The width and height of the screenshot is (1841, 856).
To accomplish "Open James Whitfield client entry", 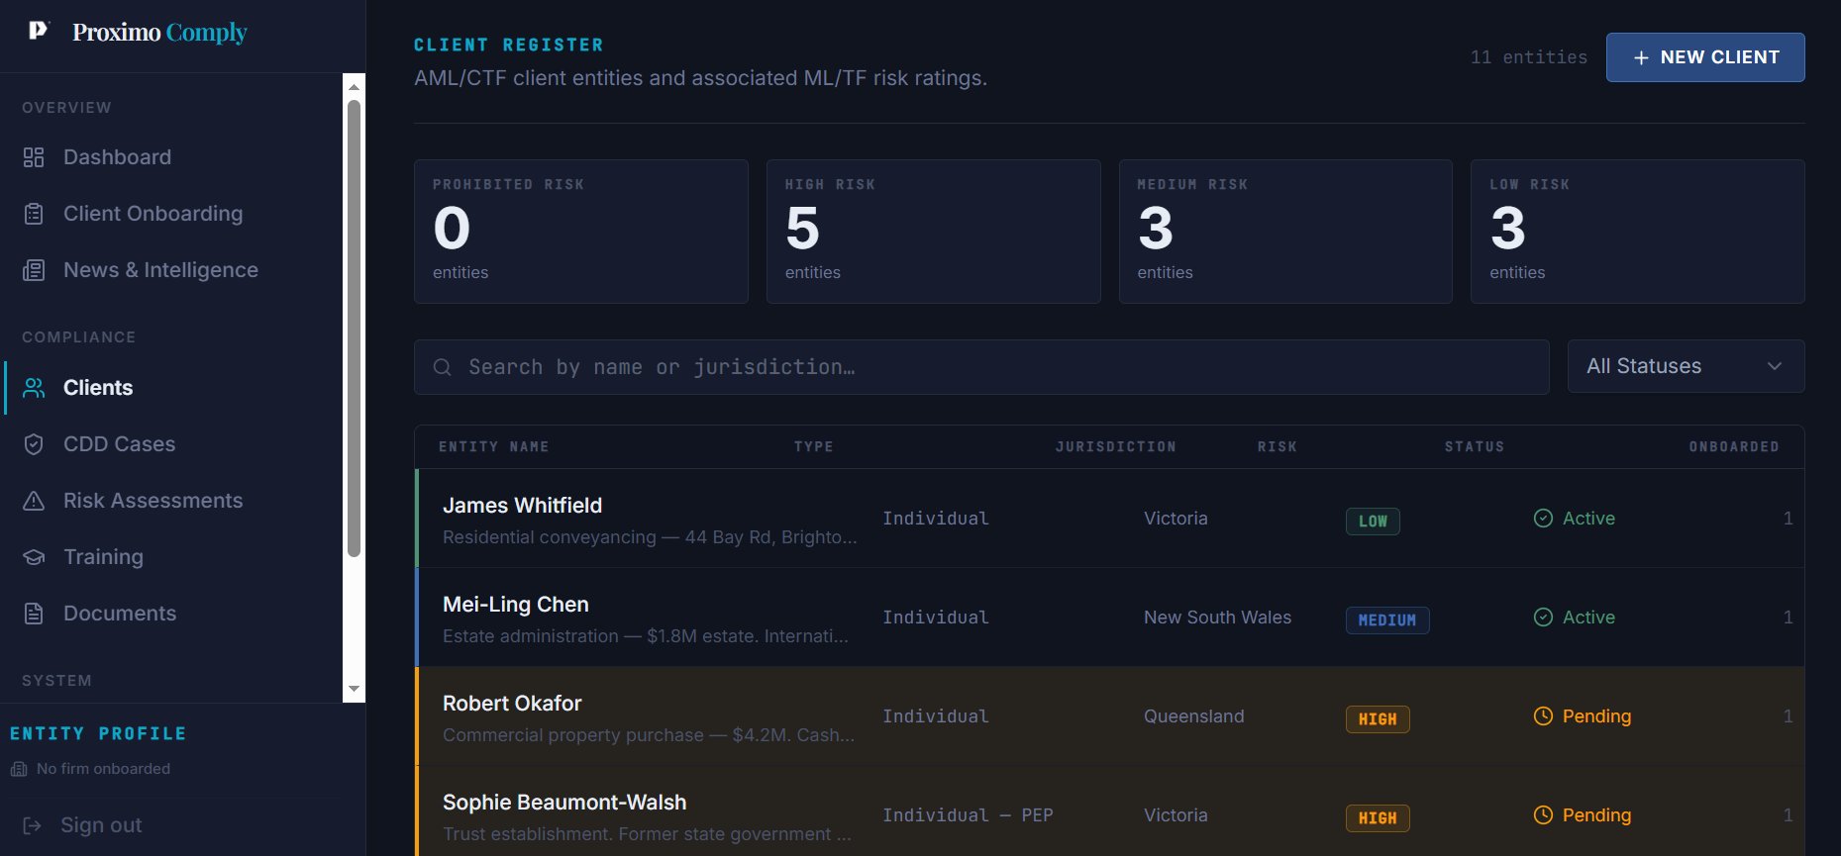I will point(1109,518).
